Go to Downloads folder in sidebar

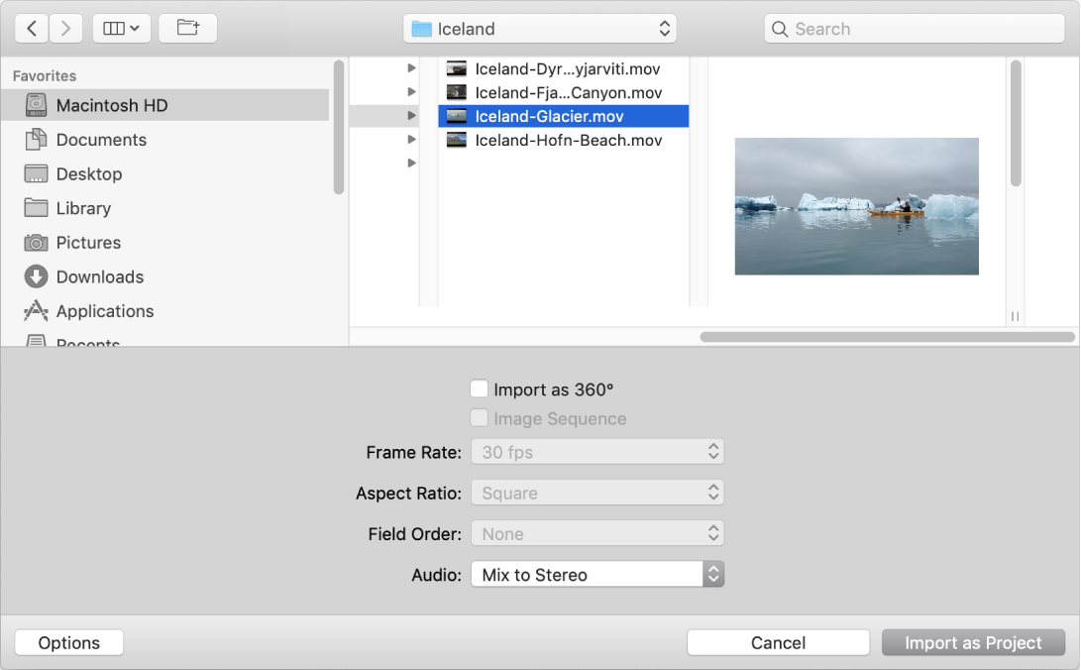pos(99,277)
